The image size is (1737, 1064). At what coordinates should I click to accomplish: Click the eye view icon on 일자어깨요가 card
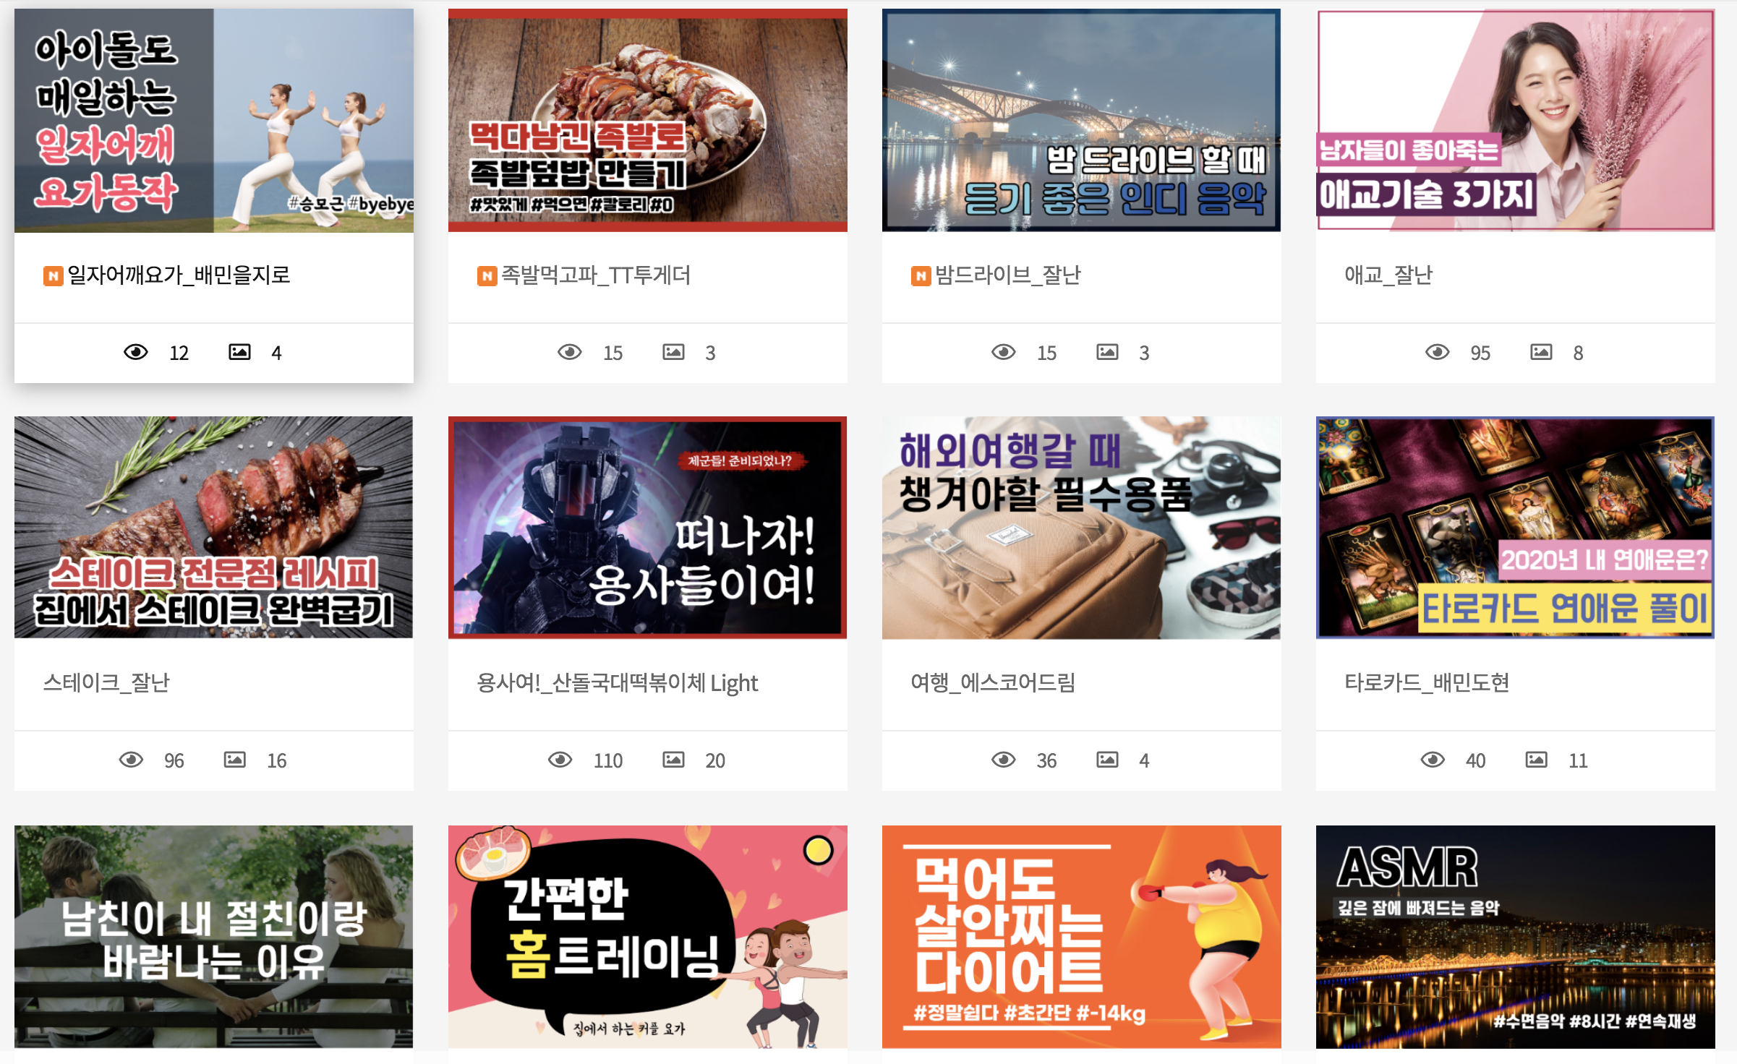[x=136, y=352]
